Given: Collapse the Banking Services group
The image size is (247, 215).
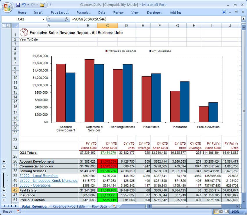Looking at the screenshot, I should tap(4, 171).
